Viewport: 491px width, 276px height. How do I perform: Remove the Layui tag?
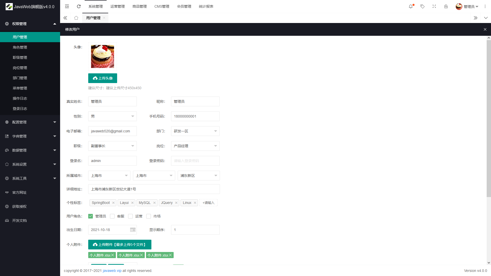(132, 203)
